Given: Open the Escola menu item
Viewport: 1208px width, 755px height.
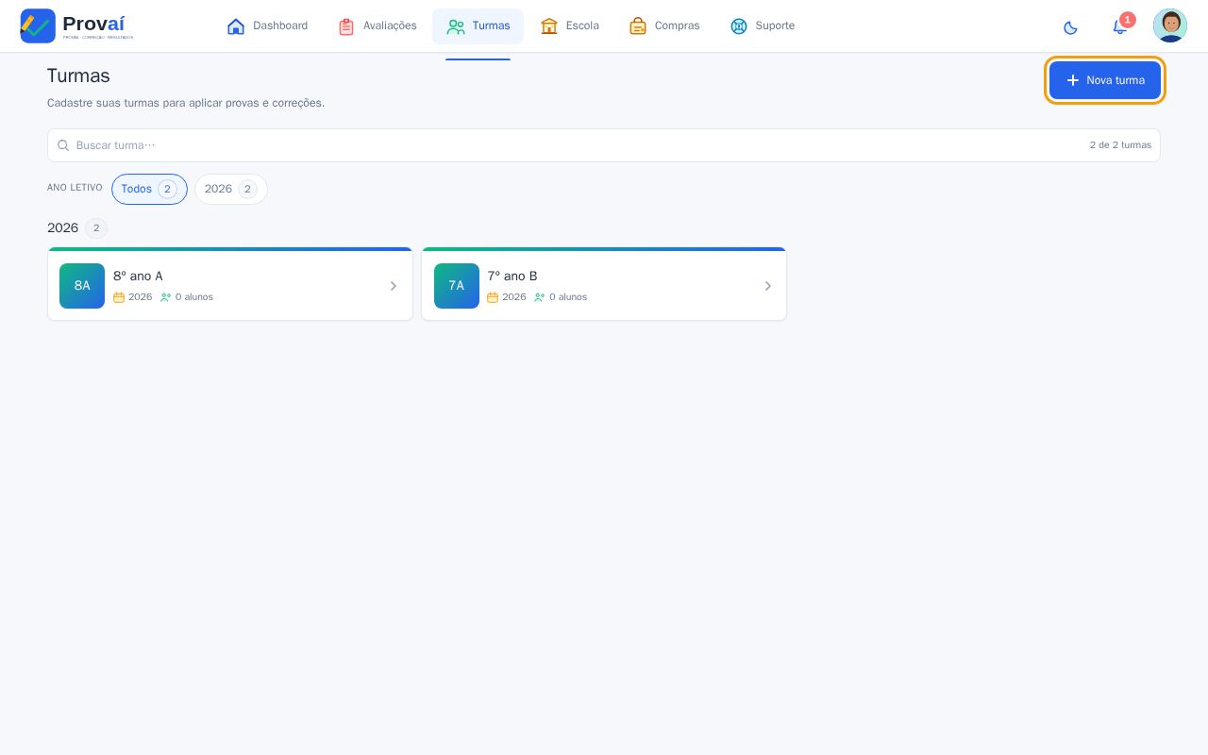Looking at the screenshot, I should pos(570,26).
